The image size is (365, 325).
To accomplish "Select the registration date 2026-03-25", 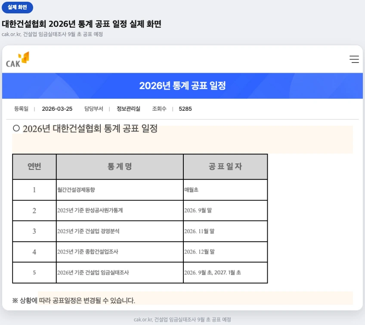I will [57, 109].
